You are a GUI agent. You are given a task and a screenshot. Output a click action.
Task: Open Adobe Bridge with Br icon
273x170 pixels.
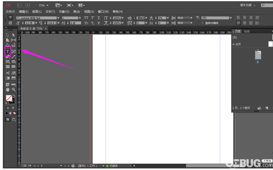(19, 5)
